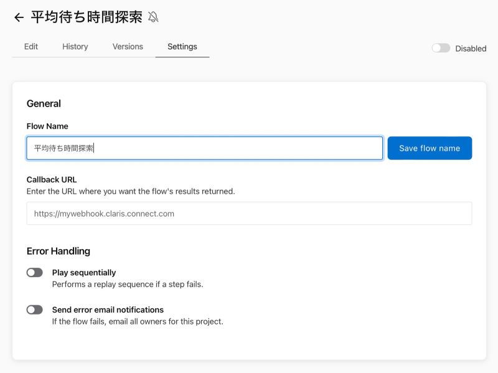498x373 pixels.
Task: Click the Error Handling heading
Action: tap(59, 251)
